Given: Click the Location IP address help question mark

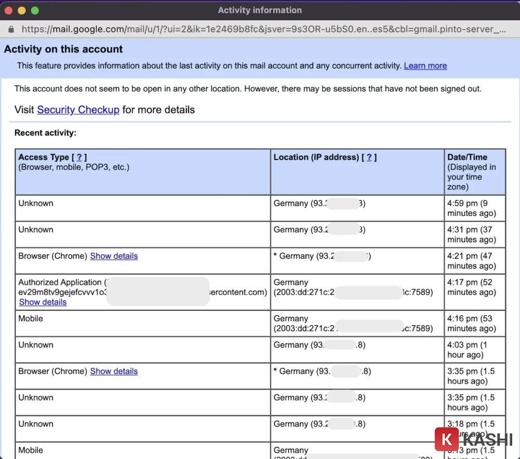Looking at the screenshot, I should pyautogui.click(x=369, y=157).
